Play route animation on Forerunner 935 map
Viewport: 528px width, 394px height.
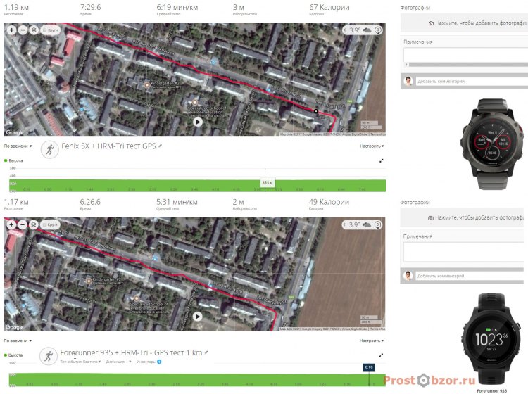pos(197,317)
